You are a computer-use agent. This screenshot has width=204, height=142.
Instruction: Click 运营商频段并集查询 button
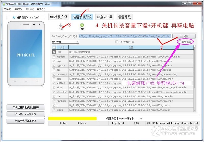(26, 121)
